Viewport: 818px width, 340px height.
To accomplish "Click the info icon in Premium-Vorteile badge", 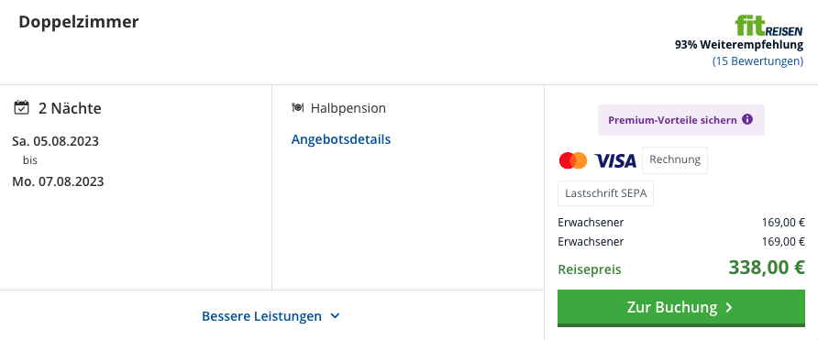I will pyautogui.click(x=747, y=119).
